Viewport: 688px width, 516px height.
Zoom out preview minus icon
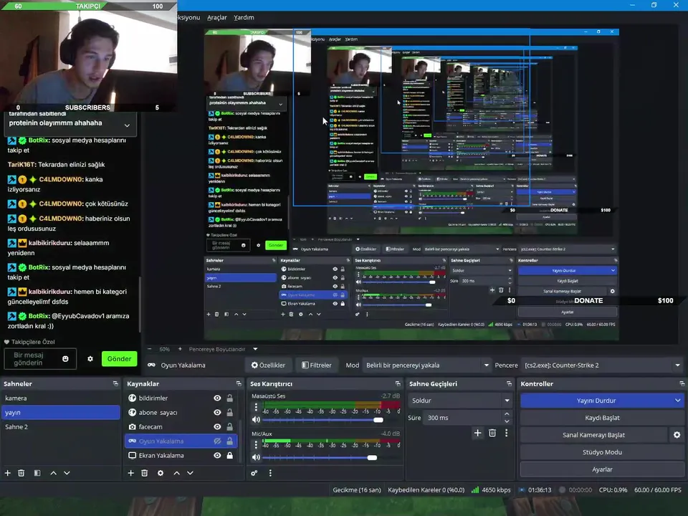tap(150, 349)
